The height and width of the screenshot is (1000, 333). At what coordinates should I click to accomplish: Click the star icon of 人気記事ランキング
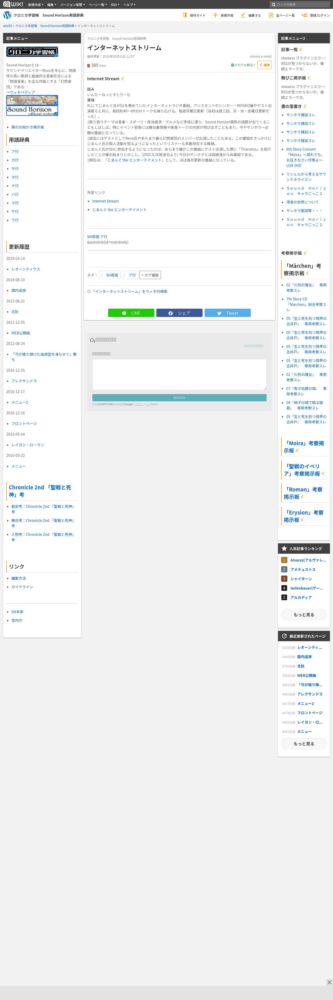(284, 549)
